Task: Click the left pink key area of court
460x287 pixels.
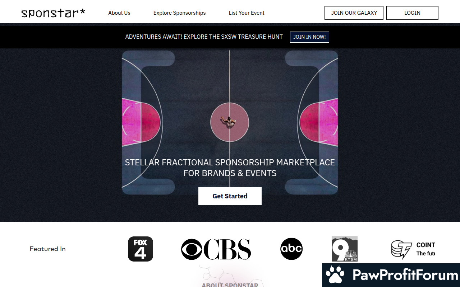Action: (x=141, y=122)
